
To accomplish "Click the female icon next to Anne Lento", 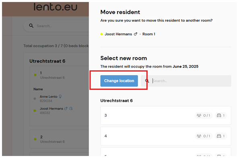I will (60, 96).
